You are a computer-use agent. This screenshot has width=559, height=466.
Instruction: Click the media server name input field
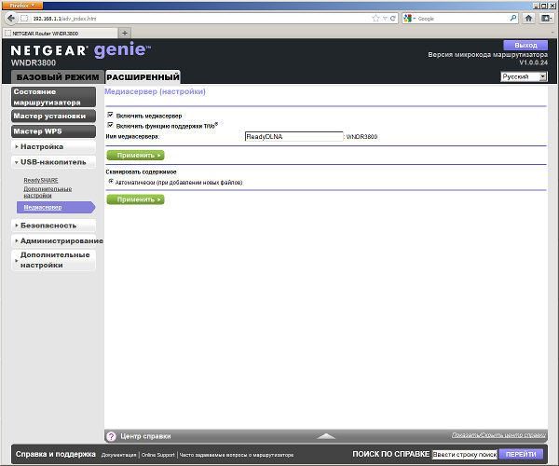tap(293, 136)
